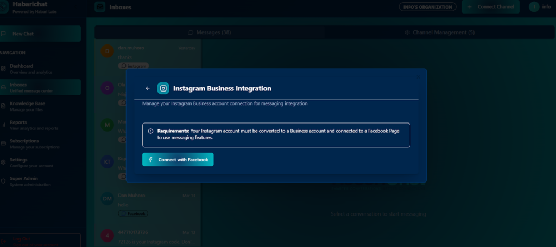Switch to the Channel Management (5) tab
The width and height of the screenshot is (556, 247).
(439, 32)
